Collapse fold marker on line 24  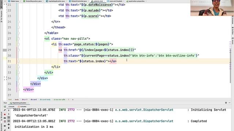[x=19, y=22]
